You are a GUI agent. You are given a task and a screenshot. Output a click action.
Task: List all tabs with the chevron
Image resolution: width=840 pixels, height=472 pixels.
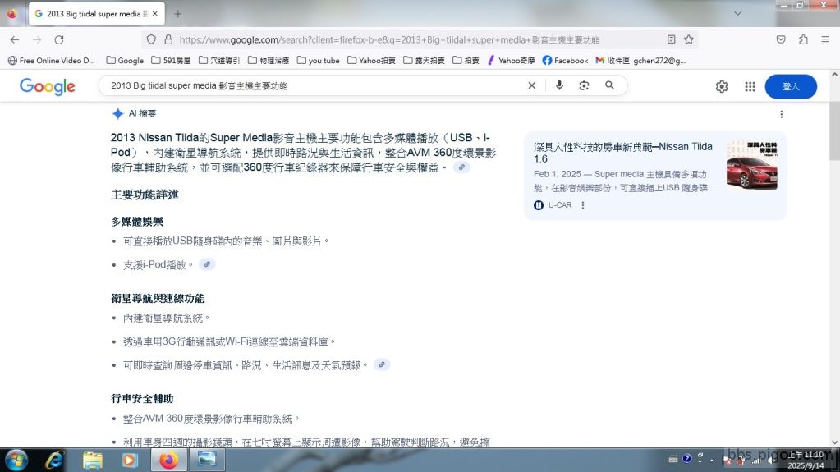737,13
